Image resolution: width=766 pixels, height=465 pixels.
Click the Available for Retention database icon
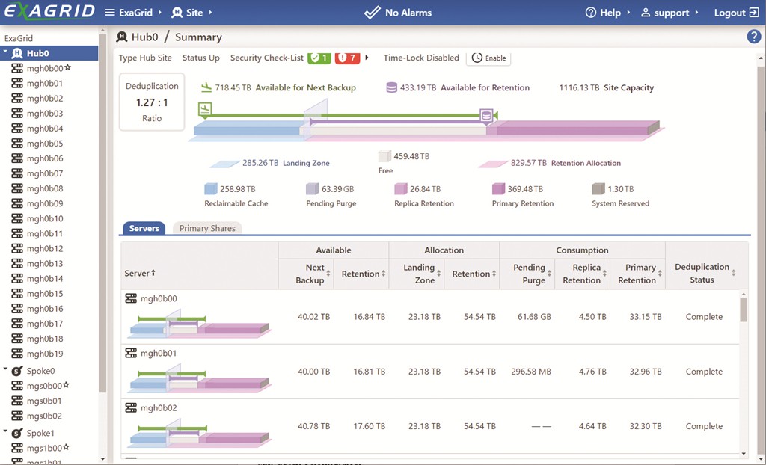tap(391, 87)
